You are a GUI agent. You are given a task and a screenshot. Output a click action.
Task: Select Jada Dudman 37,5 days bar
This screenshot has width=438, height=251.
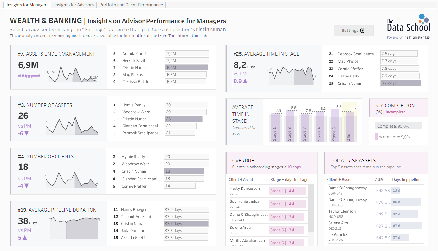click(186, 231)
